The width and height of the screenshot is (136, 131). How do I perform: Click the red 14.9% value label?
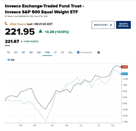124,67
